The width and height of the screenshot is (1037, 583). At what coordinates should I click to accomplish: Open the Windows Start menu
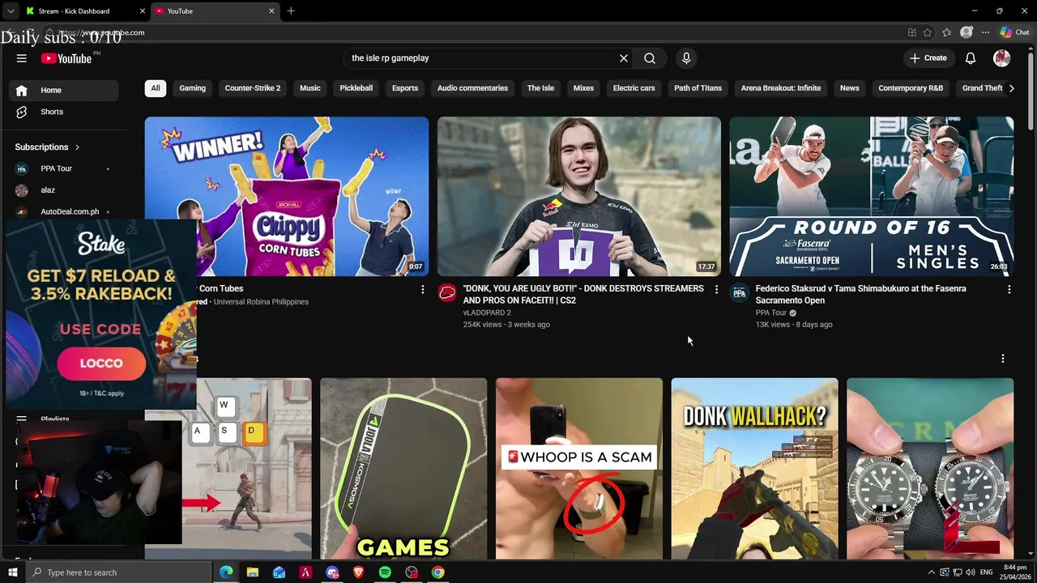pyautogui.click(x=12, y=572)
